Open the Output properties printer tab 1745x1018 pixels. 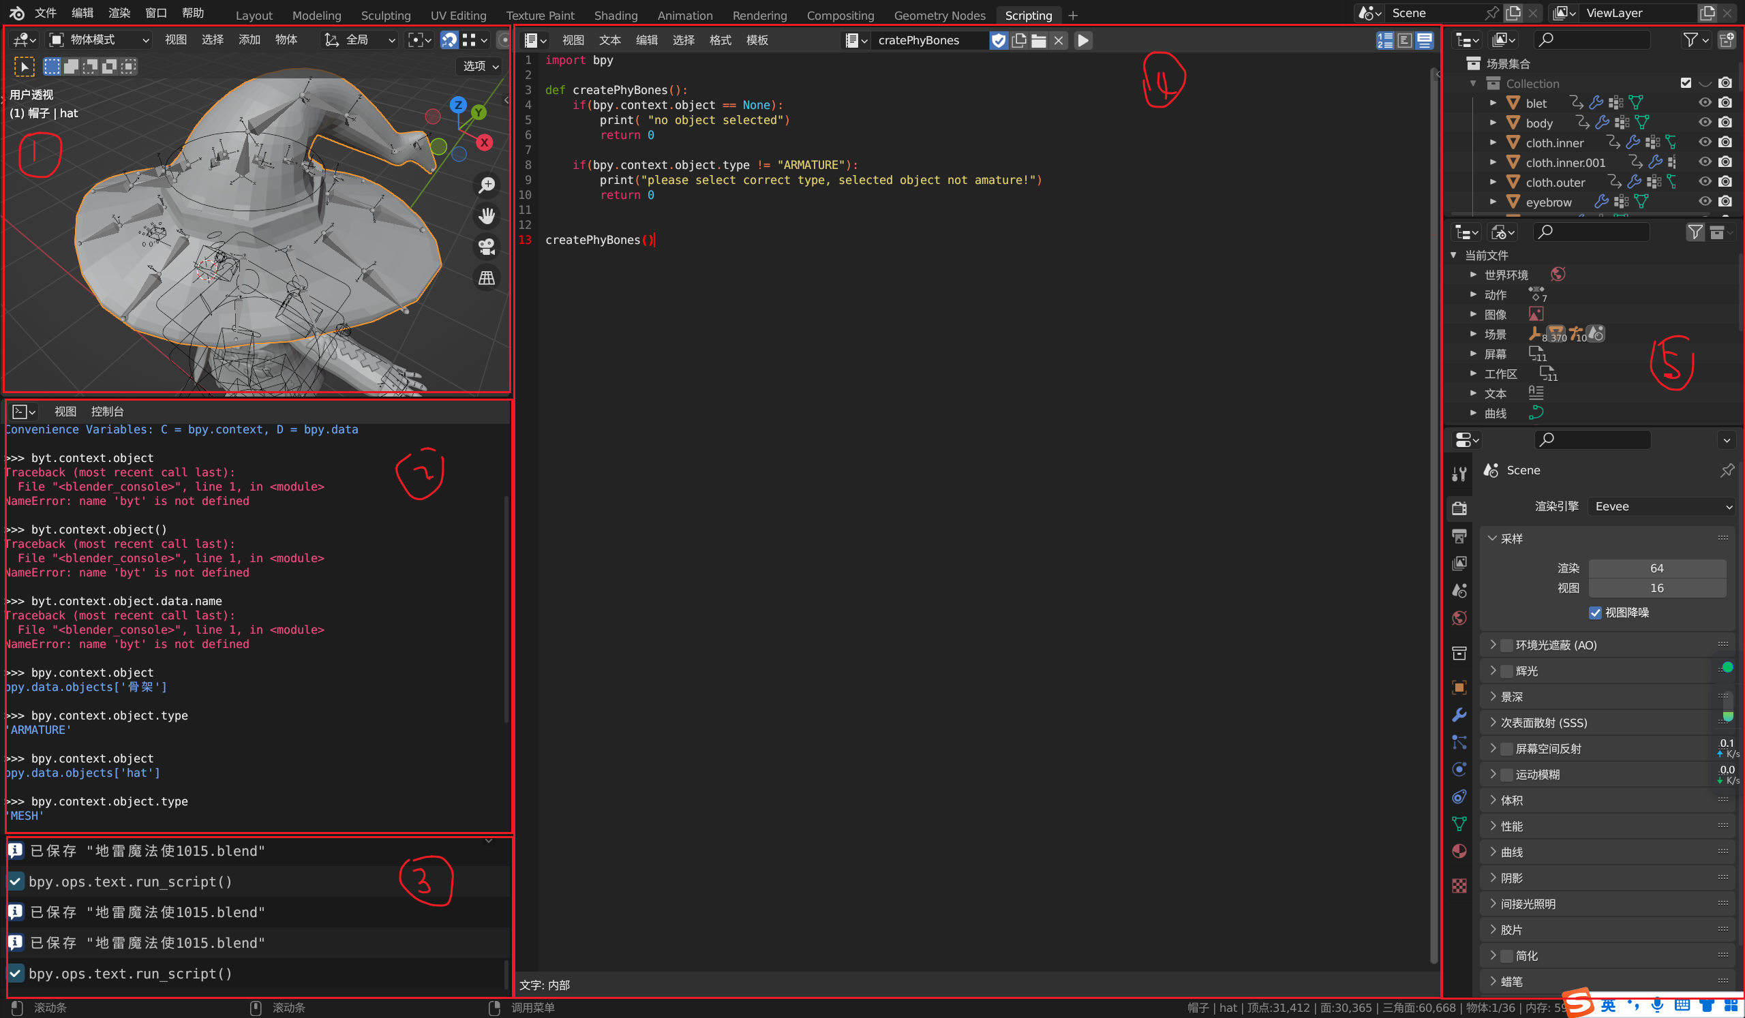(1459, 536)
